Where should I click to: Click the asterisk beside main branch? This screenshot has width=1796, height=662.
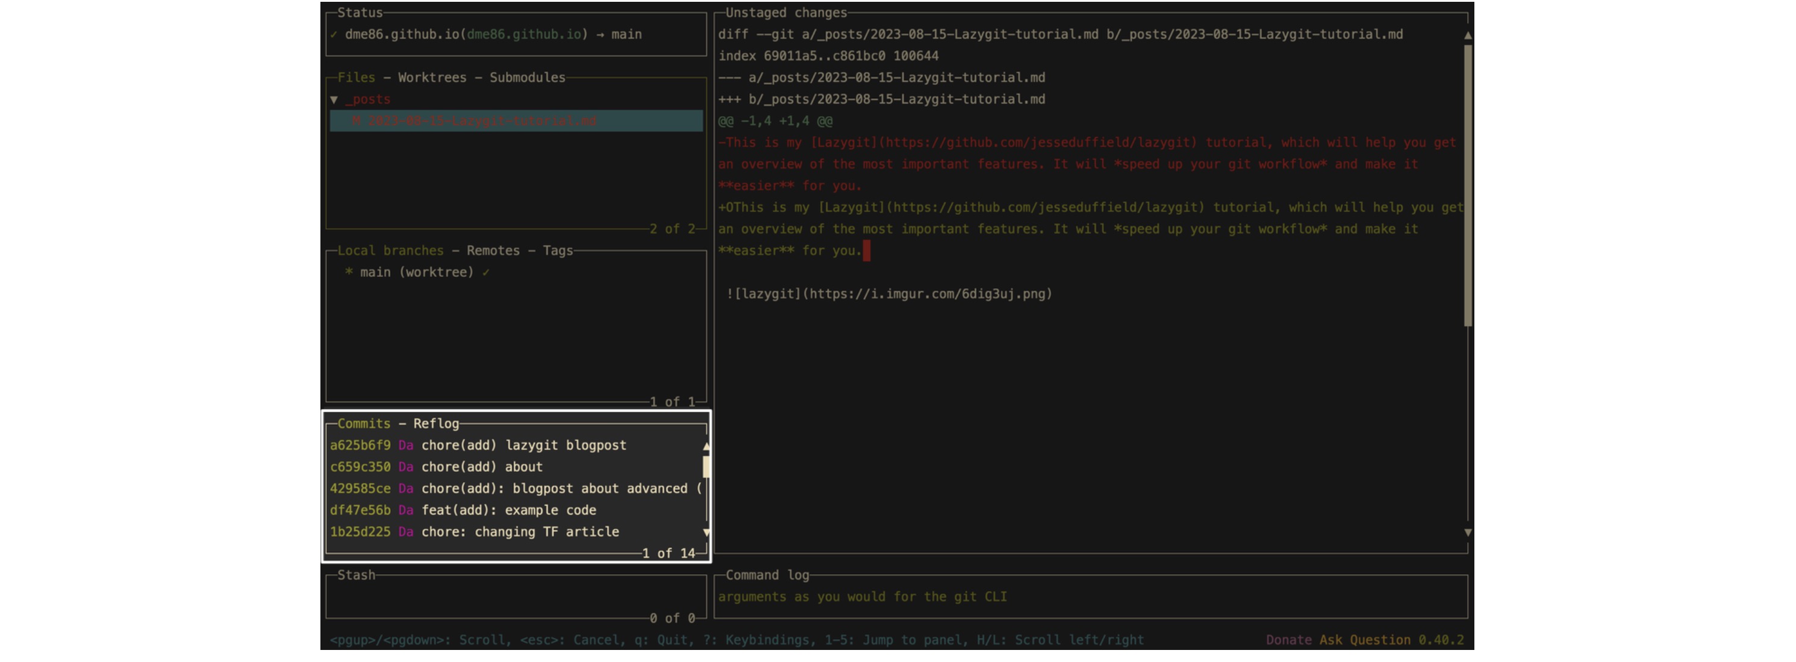coord(349,273)
